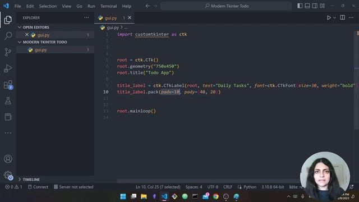Screen dimensions: 359x202
Task: Click the Modern Tkinter Todo search box
Action: 226,6
